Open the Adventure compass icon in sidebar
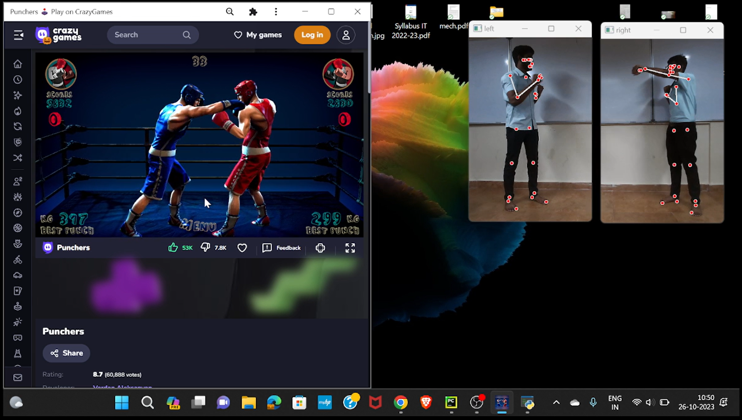The height and width of the screenshot is (420, 742). pyautogui.click(x=18, y=213)
